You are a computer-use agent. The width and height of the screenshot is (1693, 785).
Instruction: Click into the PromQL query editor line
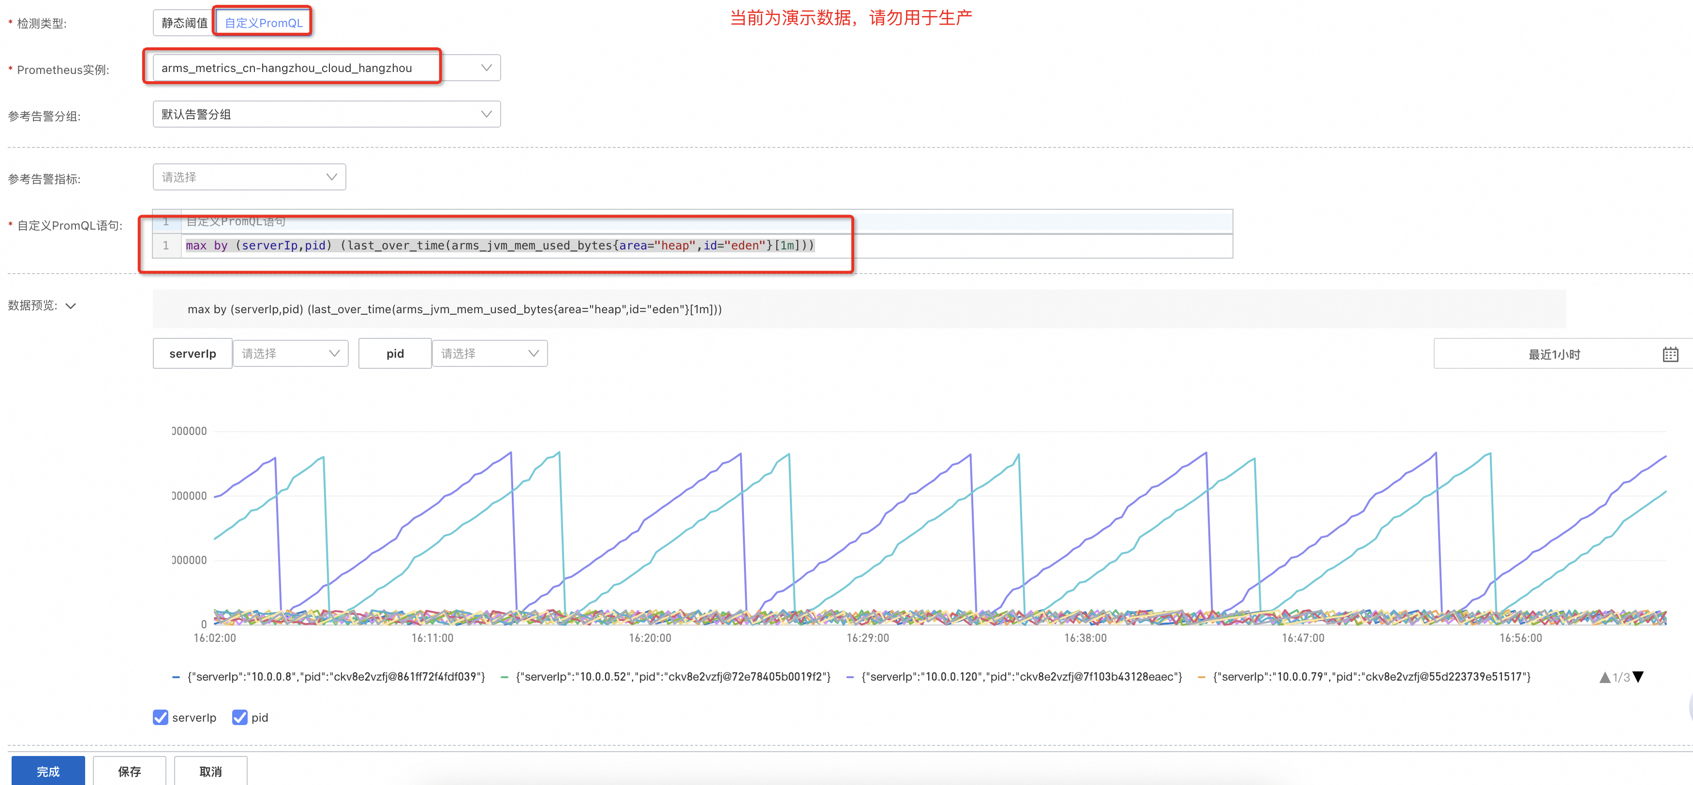706,246
